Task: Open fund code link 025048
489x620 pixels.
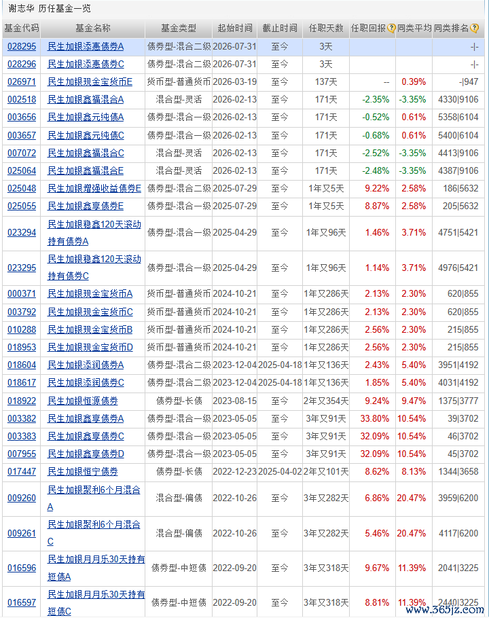Action: pos(22,189)
